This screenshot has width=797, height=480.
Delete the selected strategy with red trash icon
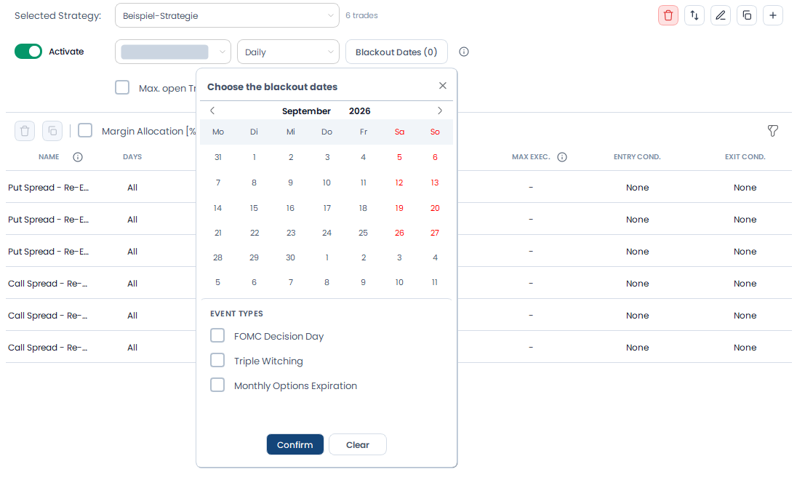[x=668, y=15]
